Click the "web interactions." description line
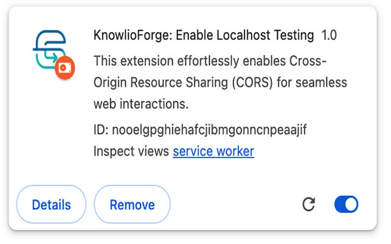The height and width of the screenshot is (244, 391). (x=141, y=104)
